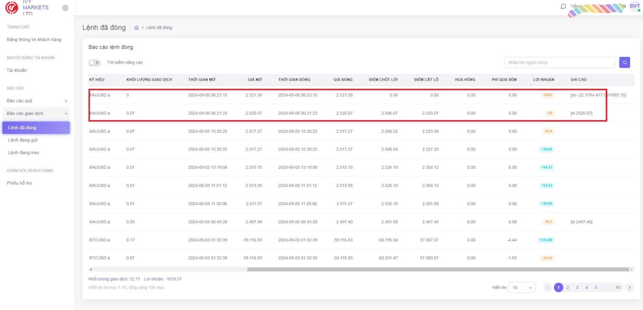Click the Lợi nhuận: -1819.07 summary
The image size is (643, 310).
point(163,279)
